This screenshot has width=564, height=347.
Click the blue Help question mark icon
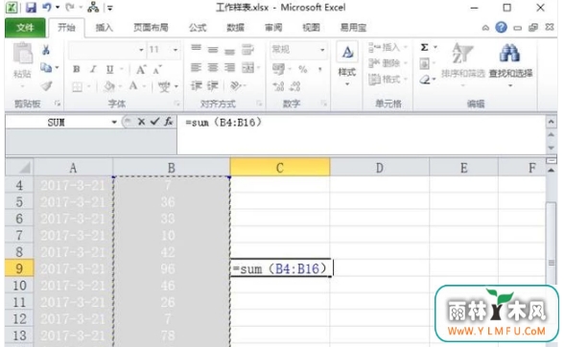501,28
